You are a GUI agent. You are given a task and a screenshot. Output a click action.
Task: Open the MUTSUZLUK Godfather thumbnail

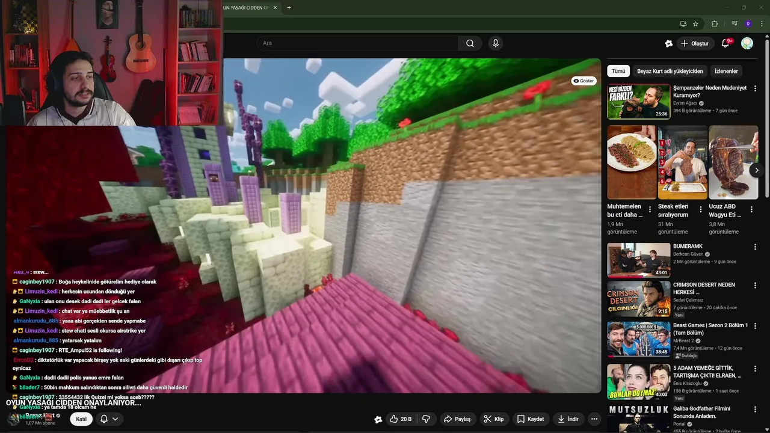coord(638,419)
